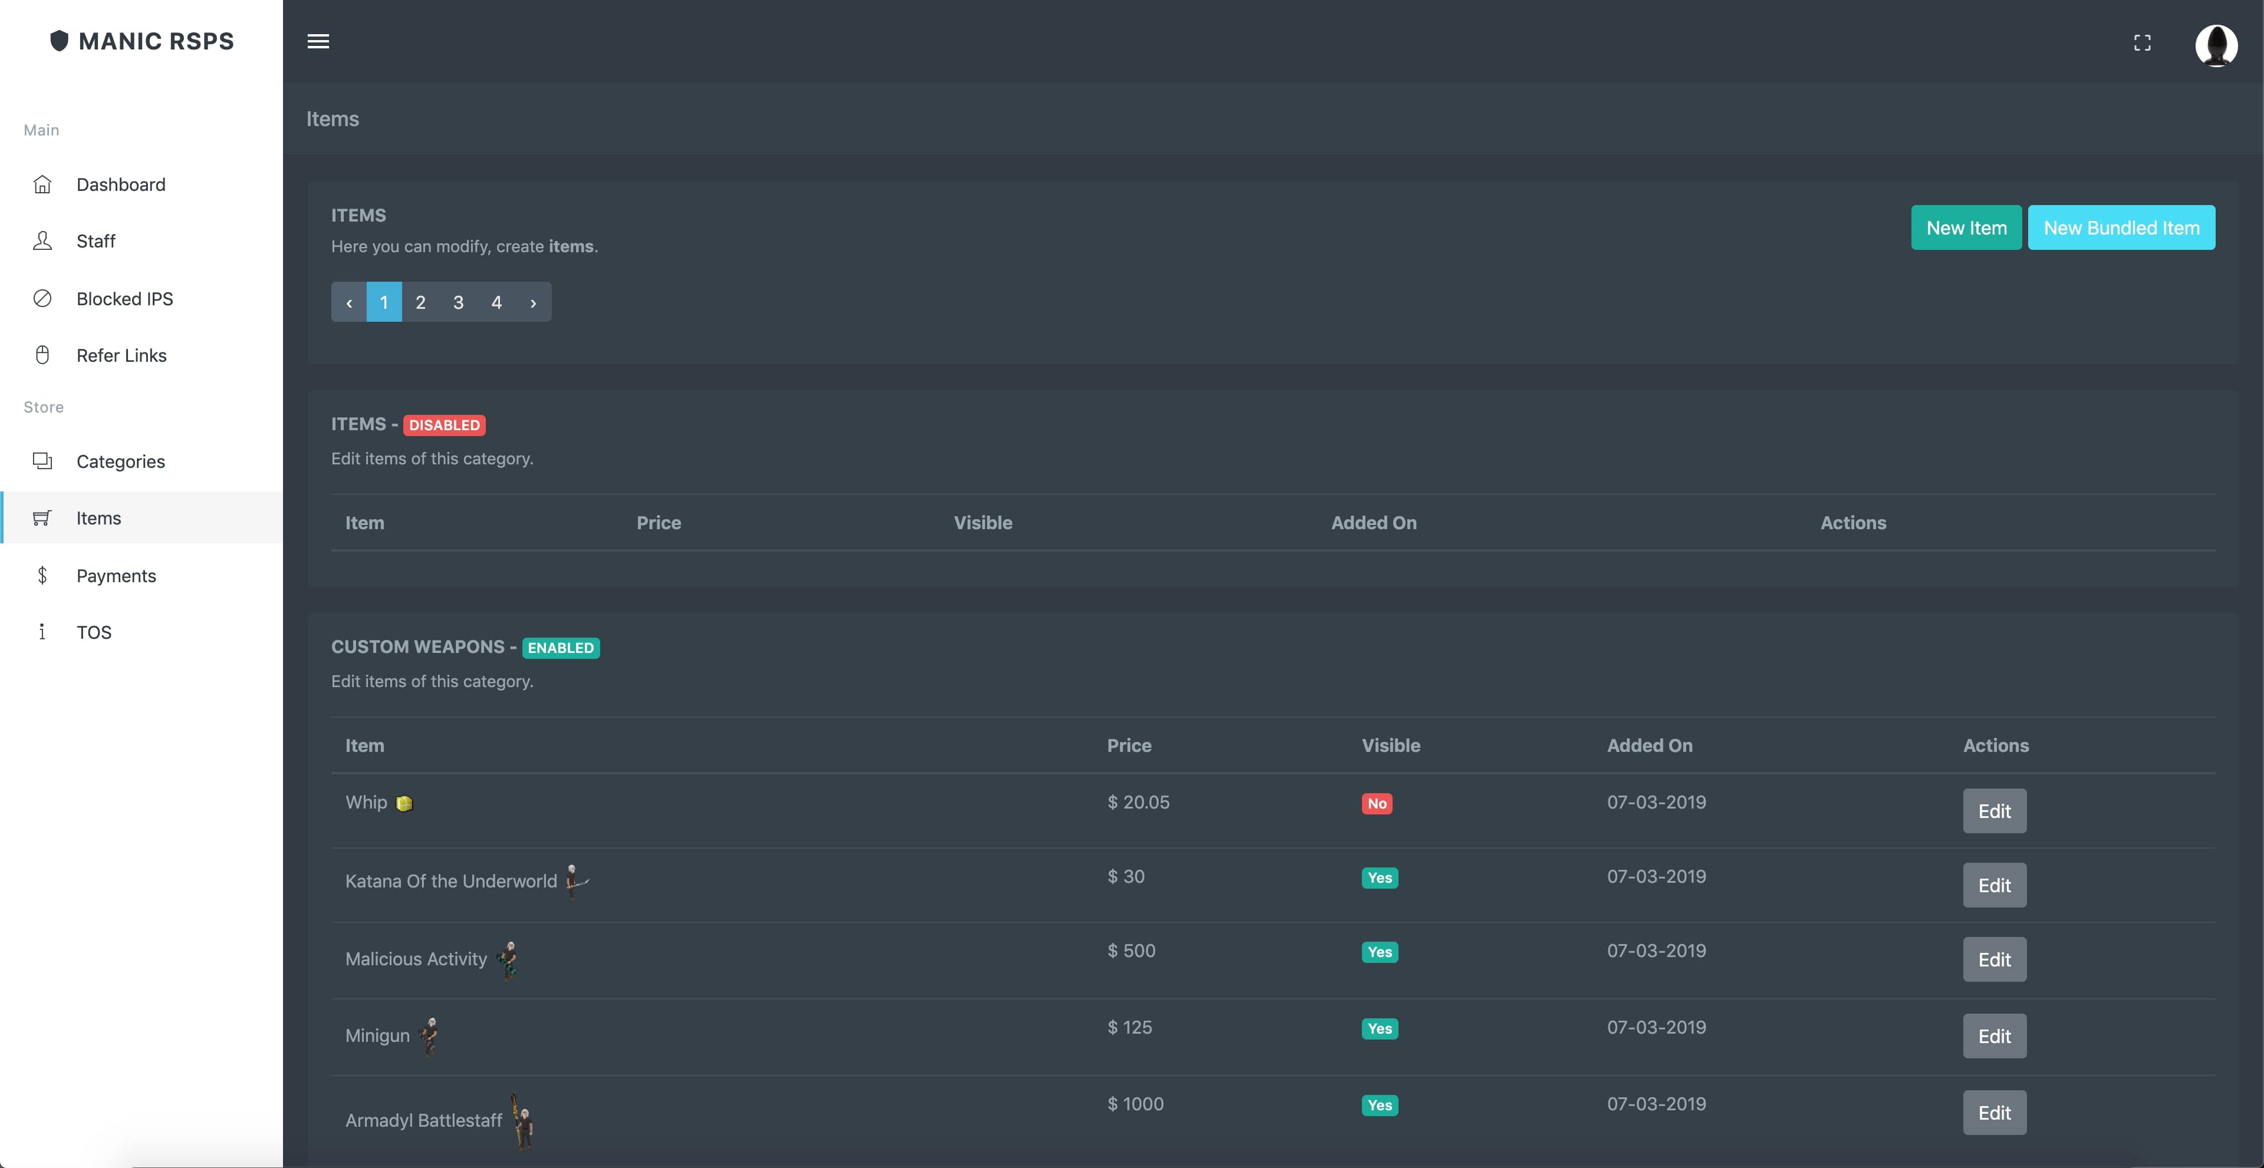The image size is (2264, 1168).
Task: Click the MANIC RSPS shield logo
Action: coord(59,41)
